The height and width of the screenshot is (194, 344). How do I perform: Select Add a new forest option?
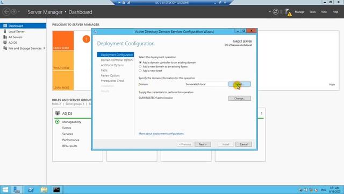click(140, 71)
